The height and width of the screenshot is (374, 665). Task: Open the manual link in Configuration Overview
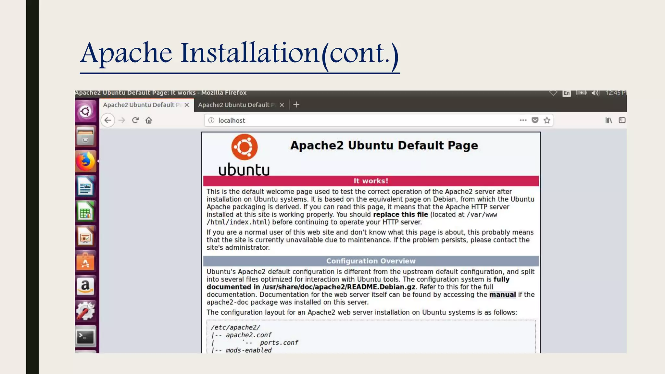502,294
